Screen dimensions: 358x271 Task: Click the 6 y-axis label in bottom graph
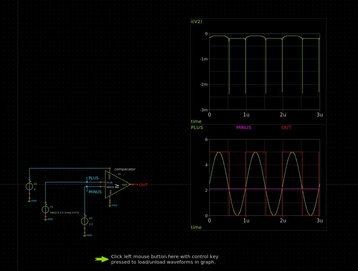tap(207, 140)
